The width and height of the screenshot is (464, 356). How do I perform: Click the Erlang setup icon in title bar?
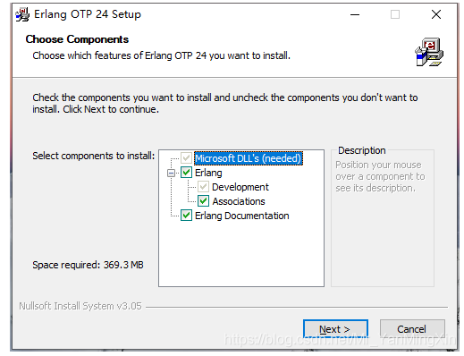point(22,14)
